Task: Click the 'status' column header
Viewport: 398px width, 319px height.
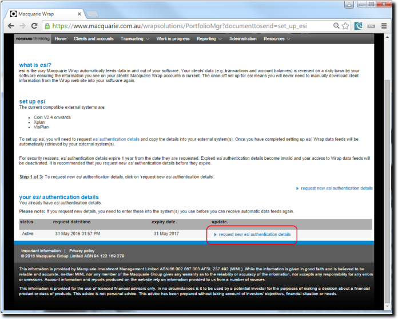Action: click(27, 222)
